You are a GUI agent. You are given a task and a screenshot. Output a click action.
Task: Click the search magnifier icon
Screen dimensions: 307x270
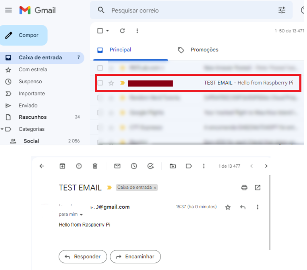click(x=101, y=10)
